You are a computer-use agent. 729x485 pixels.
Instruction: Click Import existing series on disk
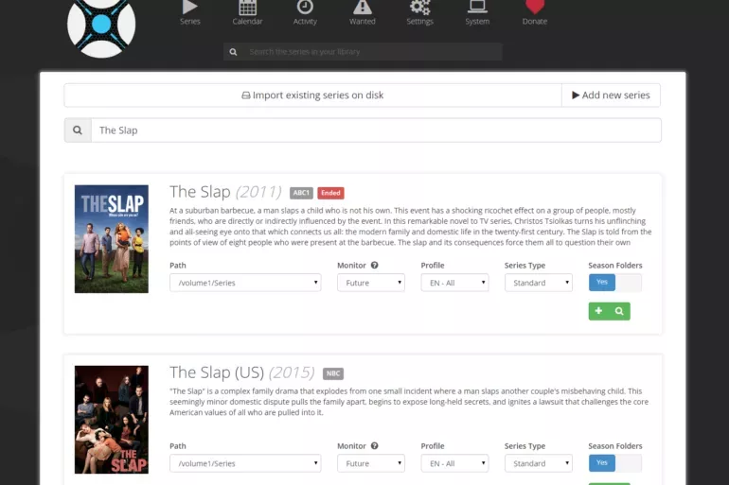[312, 95]
